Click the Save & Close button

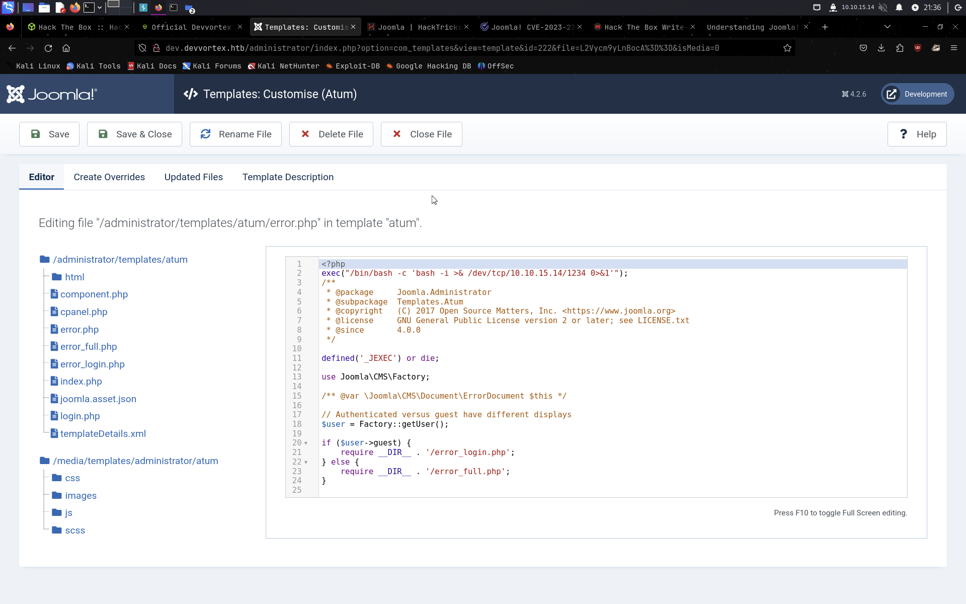pyautogui.click(x=134, y=134)
